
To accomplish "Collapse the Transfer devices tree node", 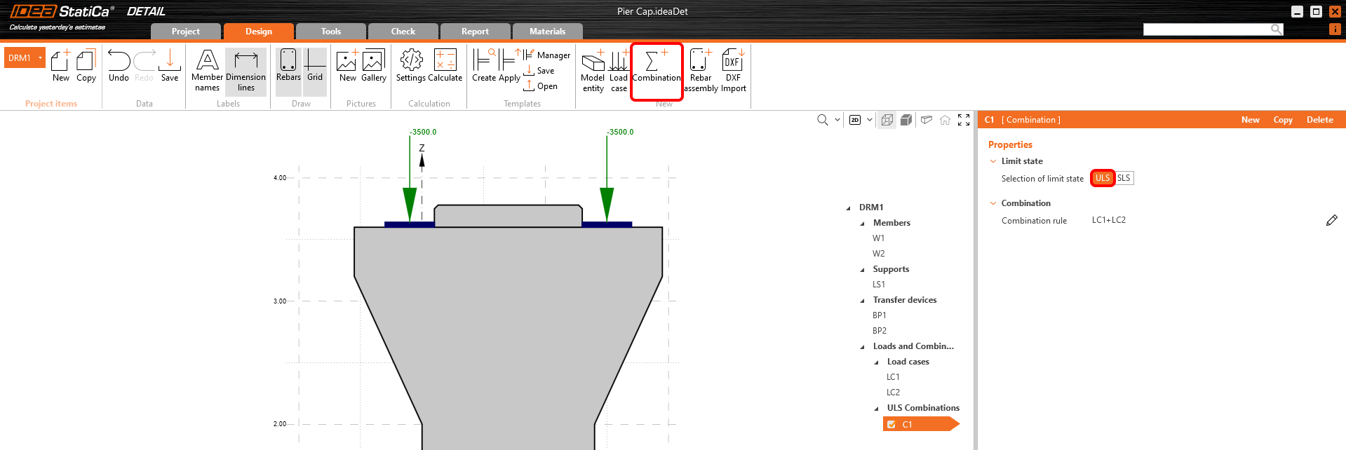I will point(863,301).
